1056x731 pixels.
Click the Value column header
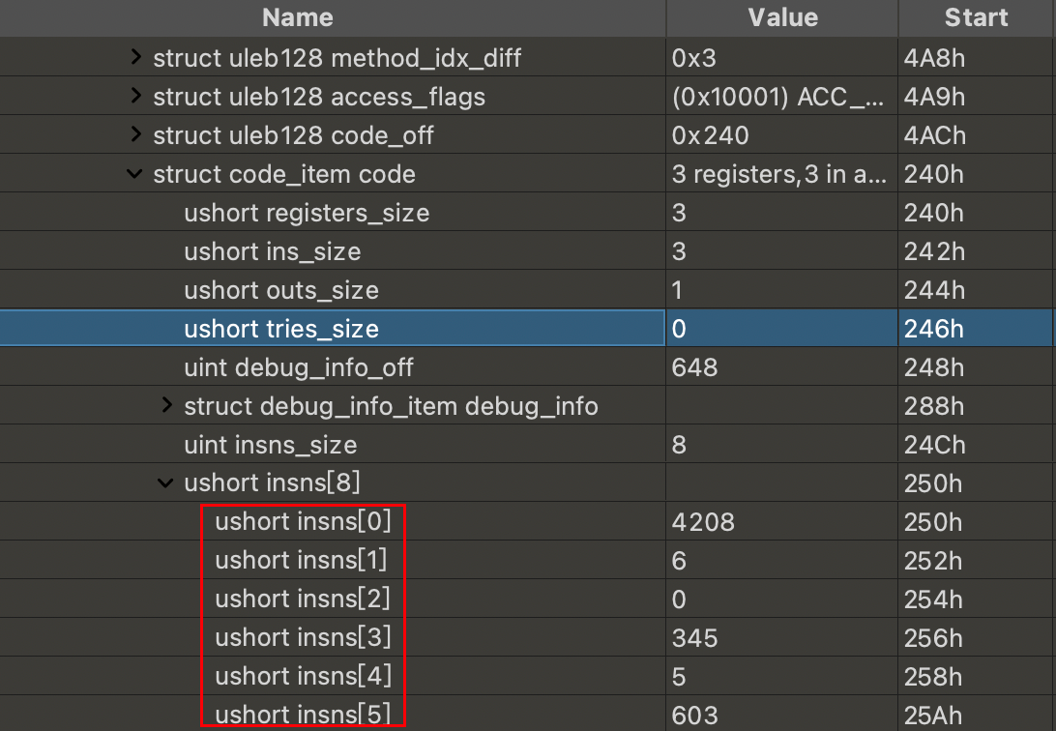click(x=782, y=17)
